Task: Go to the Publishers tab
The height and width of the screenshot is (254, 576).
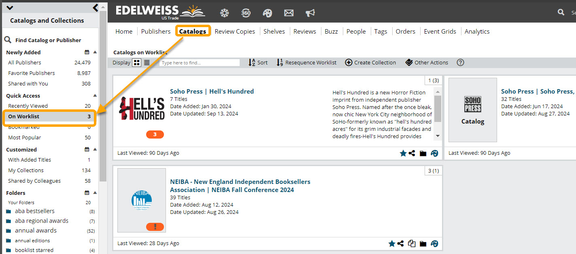Action: [x=156, y=31]
